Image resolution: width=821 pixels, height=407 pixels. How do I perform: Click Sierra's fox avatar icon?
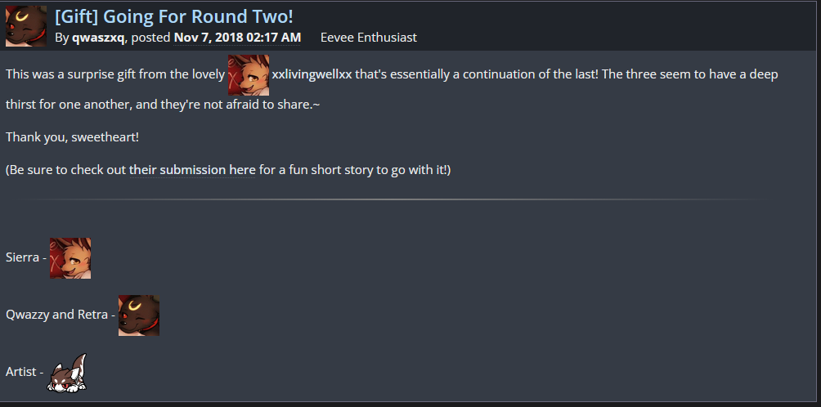point(70,257)
